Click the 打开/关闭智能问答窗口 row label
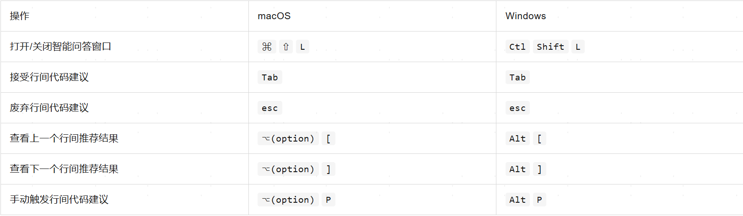The width and height of the screenshot is (743, 216). 60,47
